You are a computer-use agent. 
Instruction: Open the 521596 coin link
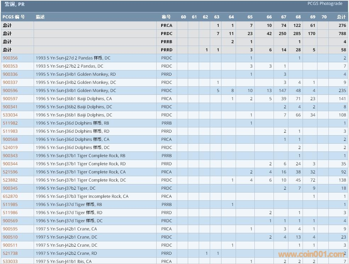pyautogui.click(x=10, y=172)
